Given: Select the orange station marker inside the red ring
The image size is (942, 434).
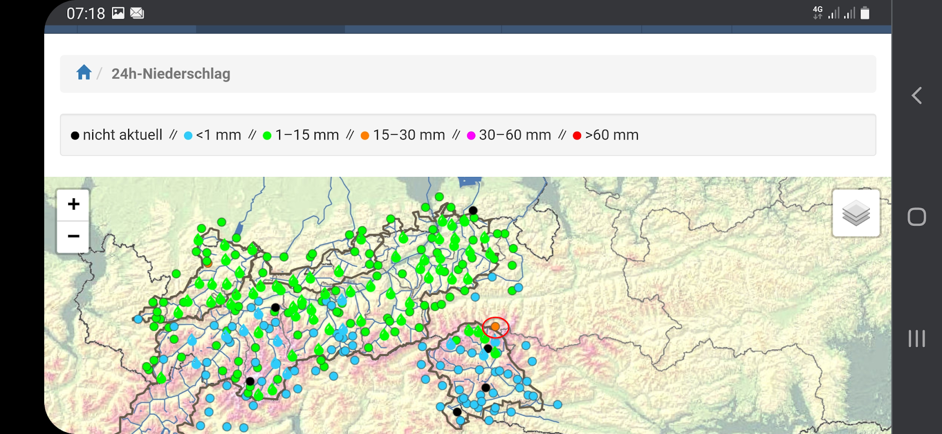Looking at the screenshot, I should click(496, 327).
